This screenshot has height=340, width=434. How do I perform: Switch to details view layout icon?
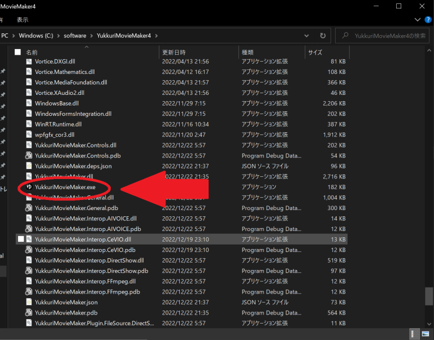(x=415, y=334)
